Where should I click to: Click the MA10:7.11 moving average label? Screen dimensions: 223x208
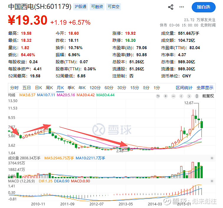(46, 95)
